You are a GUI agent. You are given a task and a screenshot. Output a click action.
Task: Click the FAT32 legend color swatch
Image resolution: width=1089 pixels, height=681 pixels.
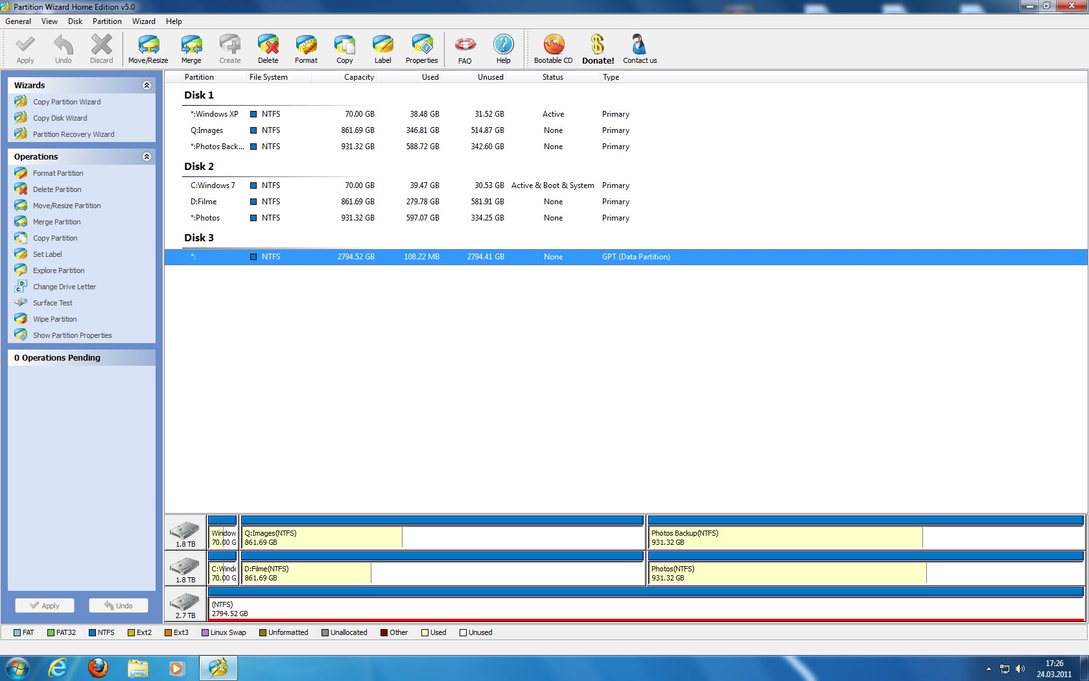click(x=51, y=633)
